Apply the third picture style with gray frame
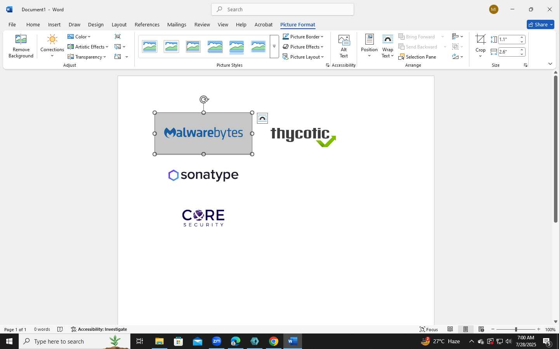This screenshot has height=349, width=559. (193, 47)
